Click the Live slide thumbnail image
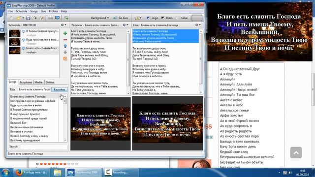Image resolution: width=315 pixels, height=177 pixels. point(167,123)
